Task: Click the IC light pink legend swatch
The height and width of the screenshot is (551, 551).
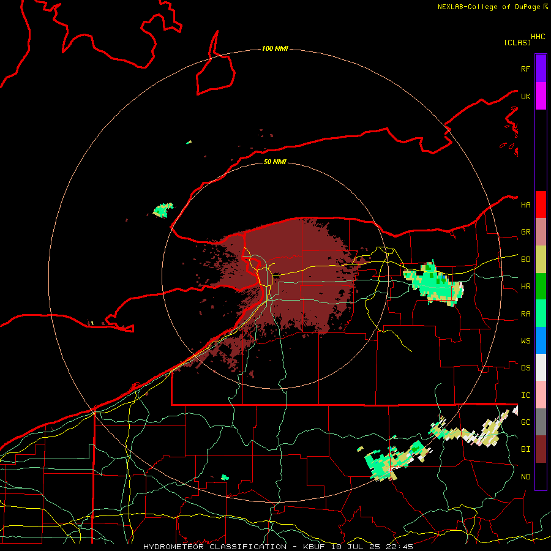Action: pos(541,395)
